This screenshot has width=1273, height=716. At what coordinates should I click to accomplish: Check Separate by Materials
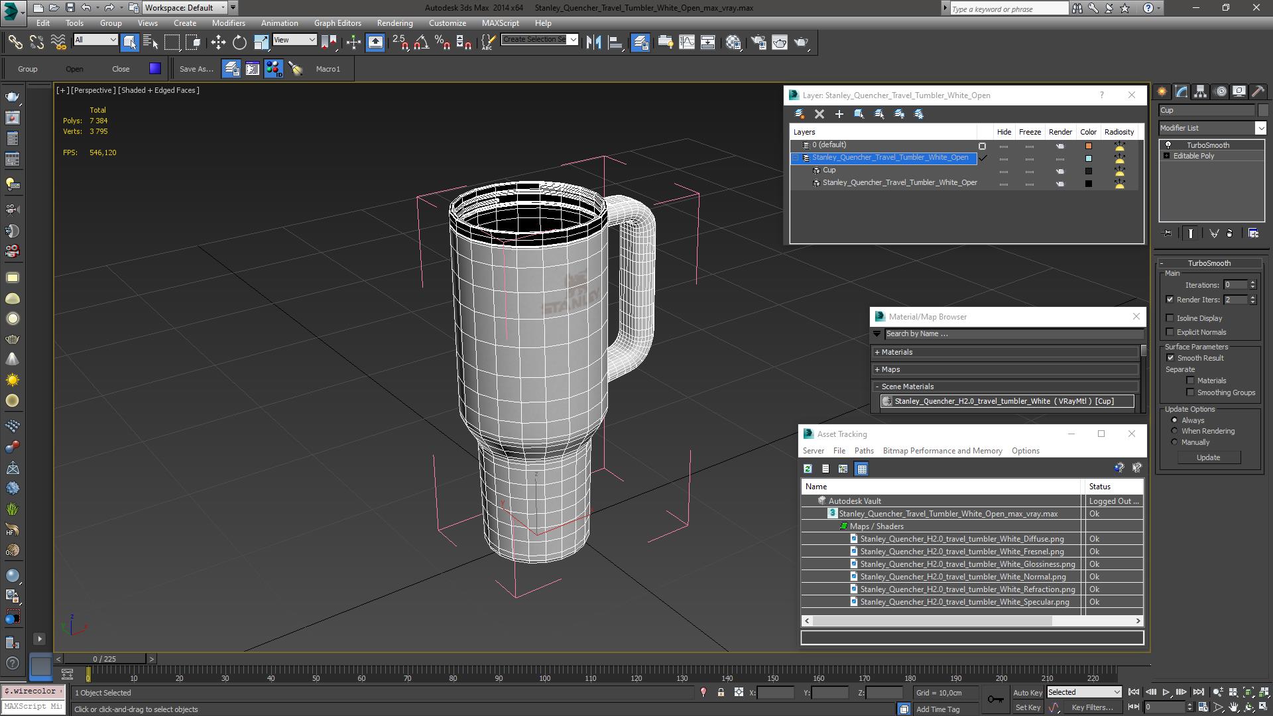[1191, 381]
